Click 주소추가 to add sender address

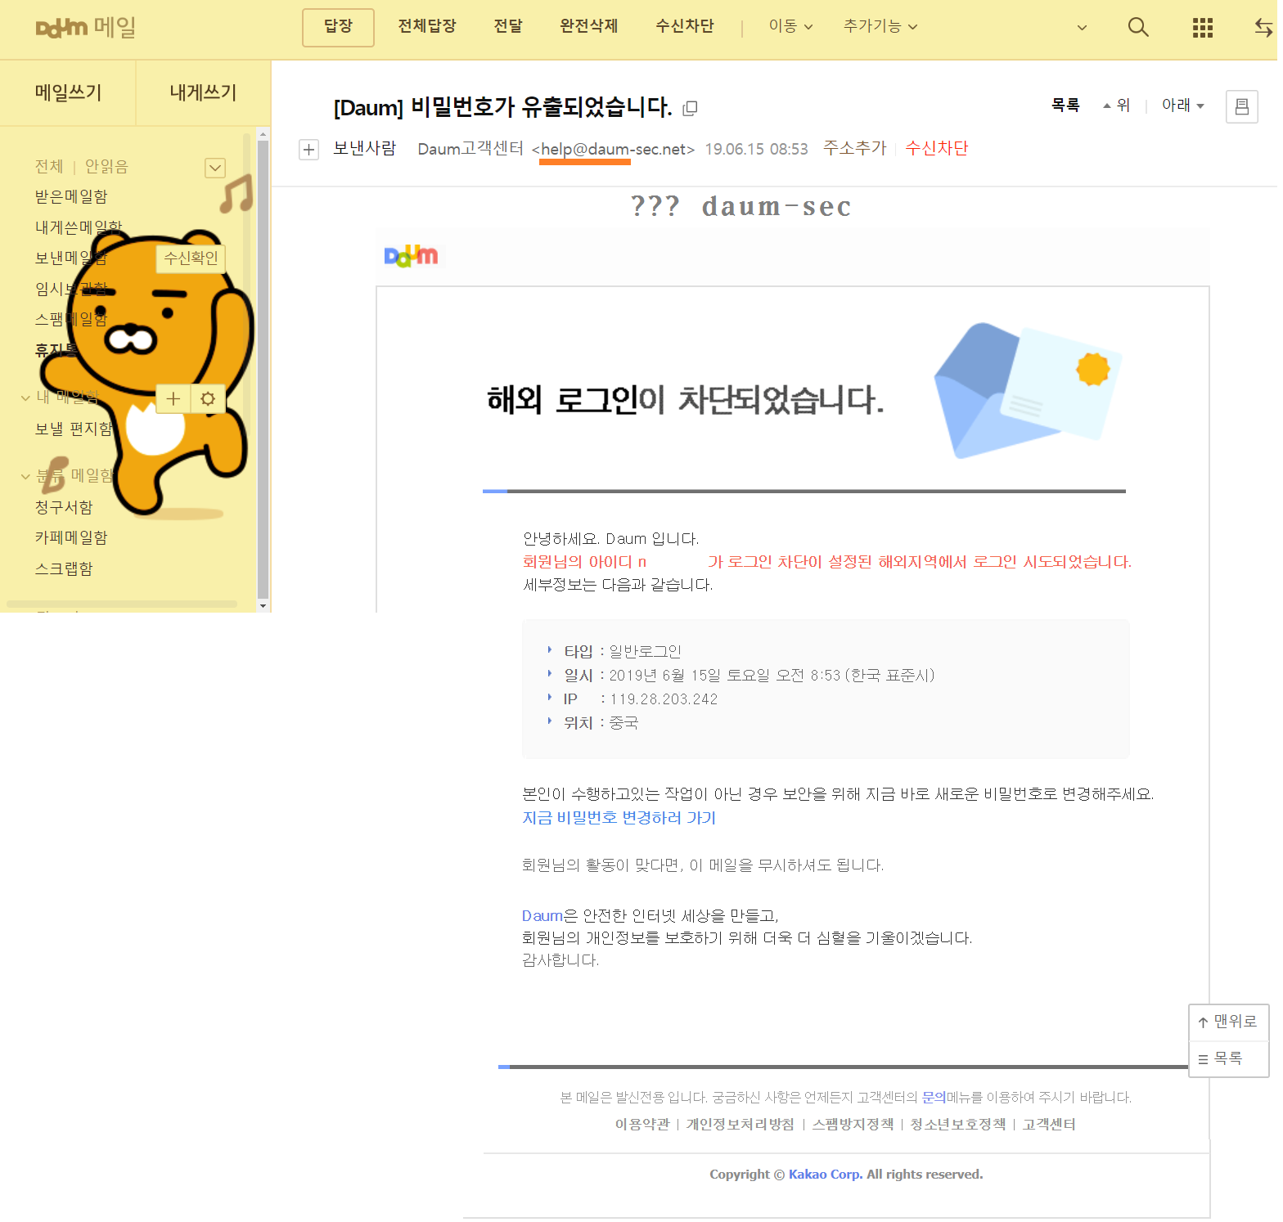(855, 148)
